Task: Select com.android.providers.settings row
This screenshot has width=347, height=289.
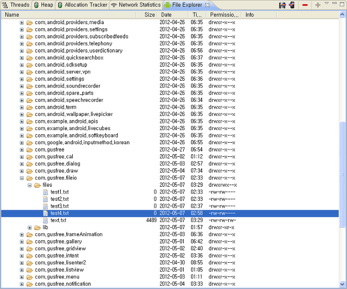Action: click(170, 29)
